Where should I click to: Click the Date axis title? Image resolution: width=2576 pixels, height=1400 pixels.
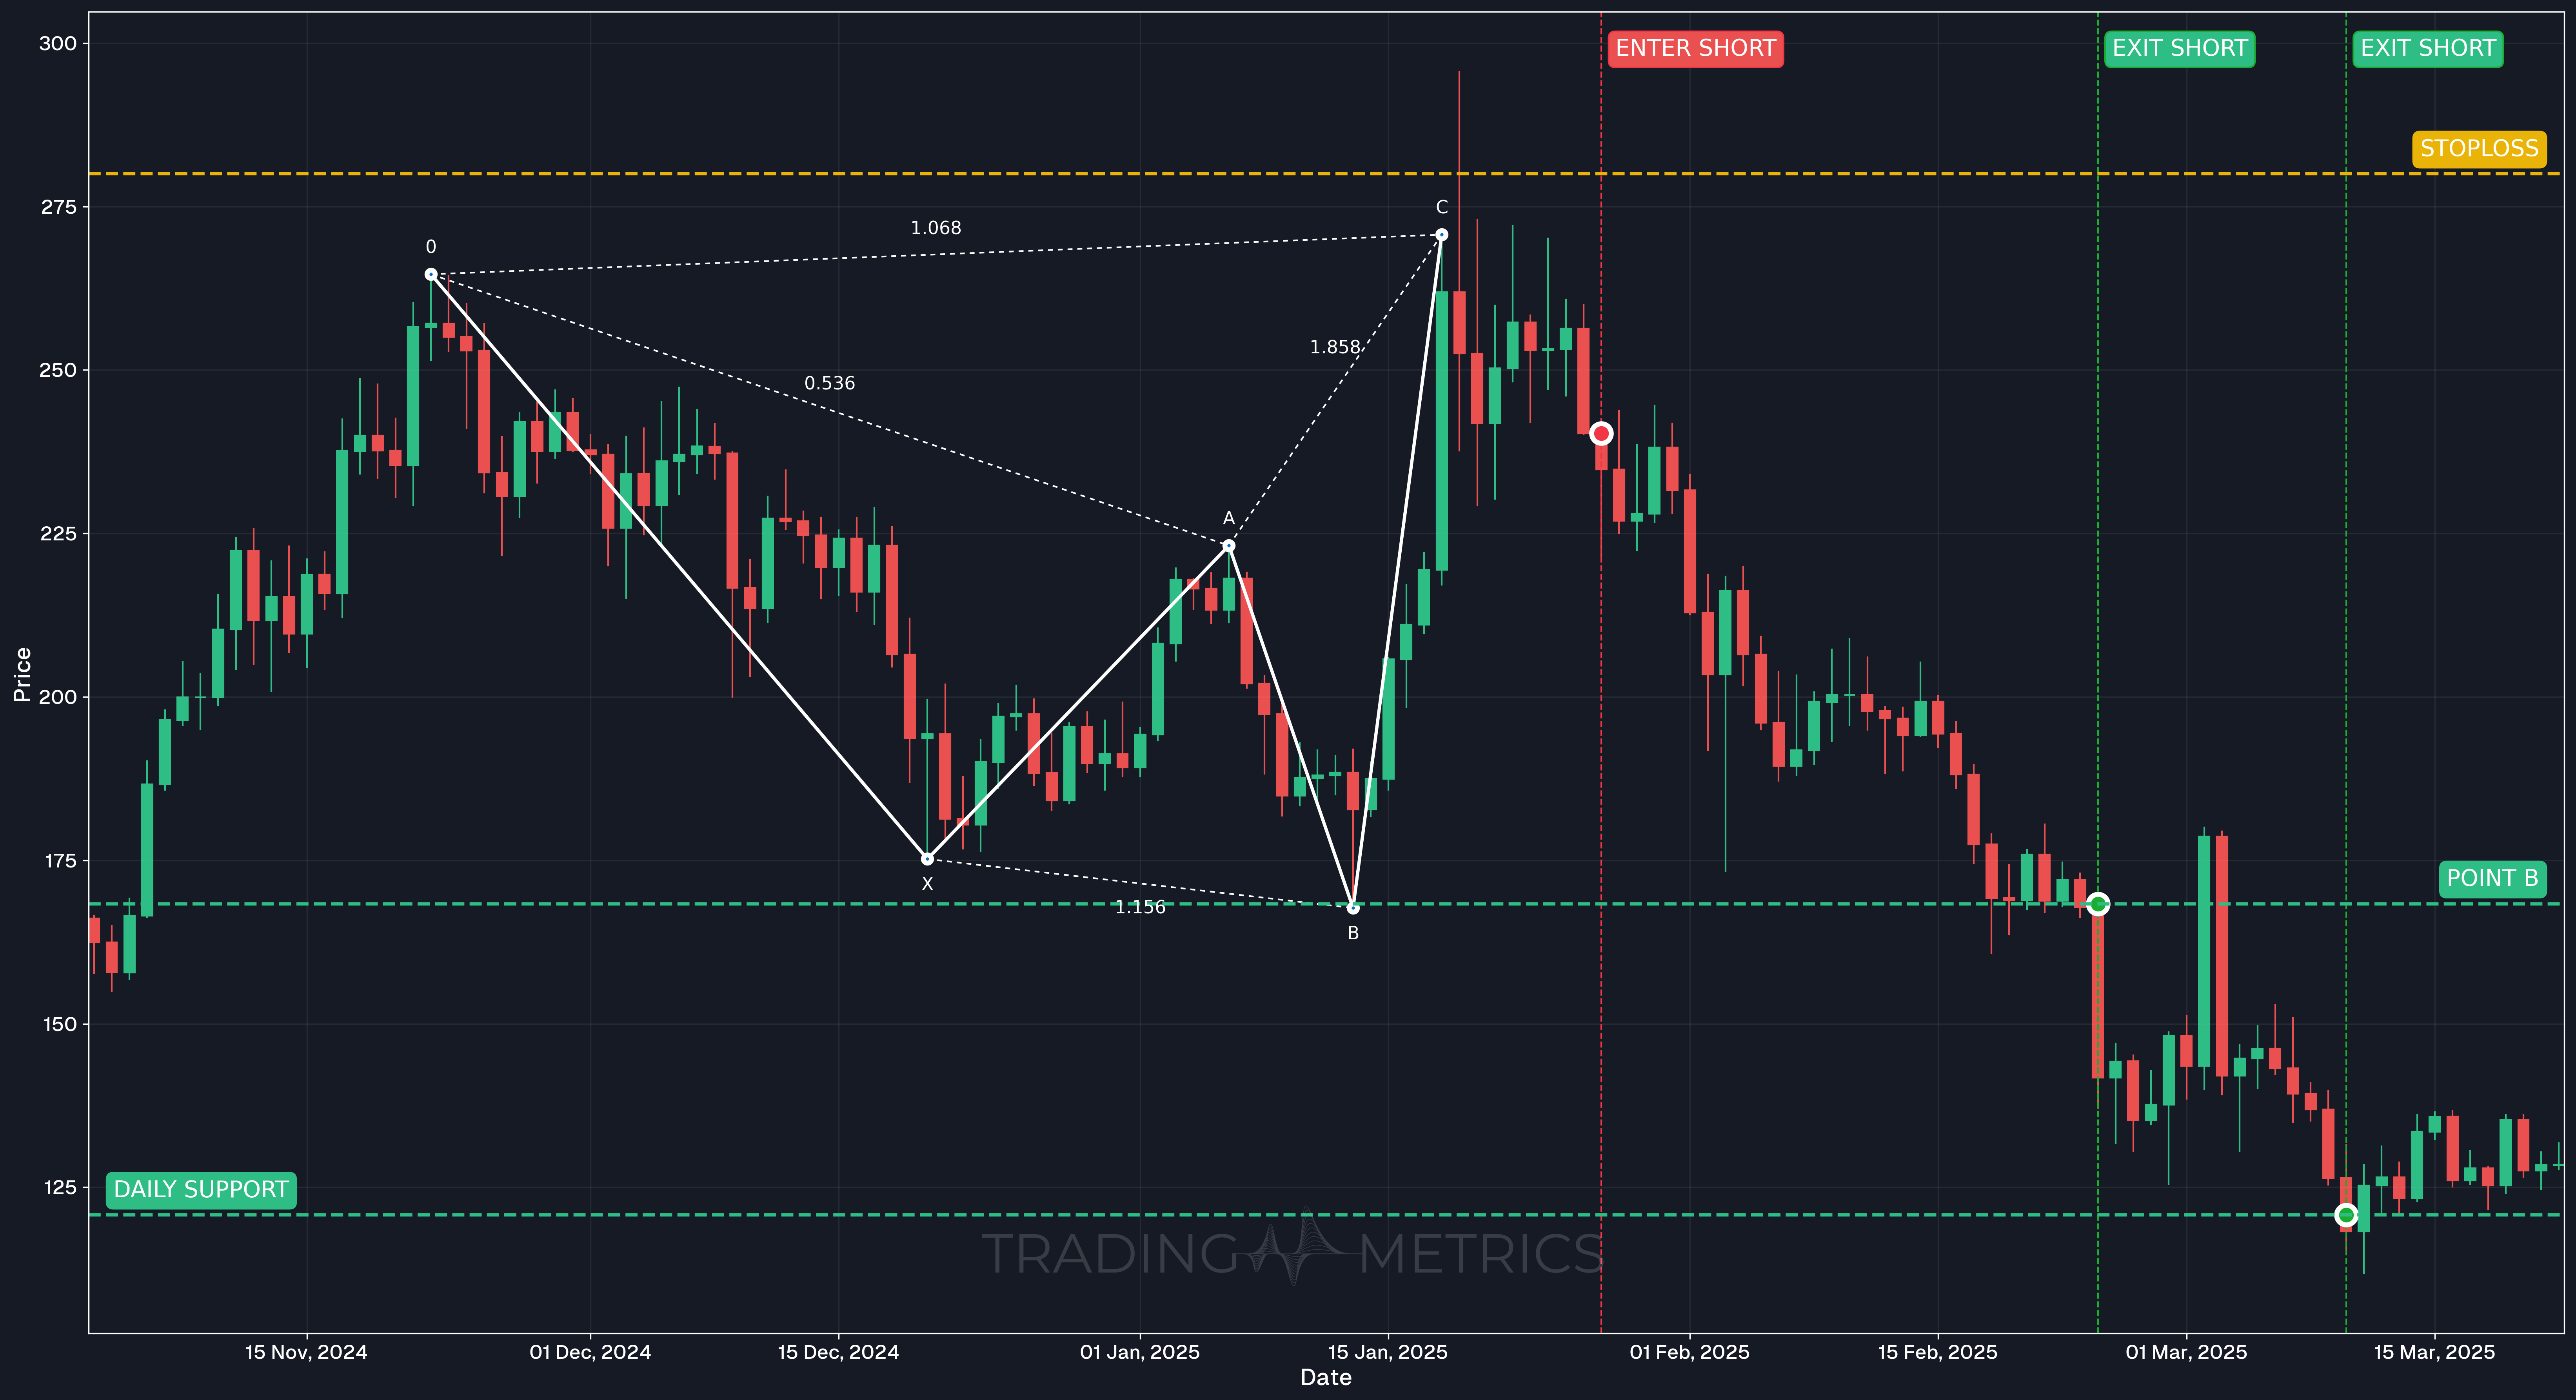coord(1326,1378)
